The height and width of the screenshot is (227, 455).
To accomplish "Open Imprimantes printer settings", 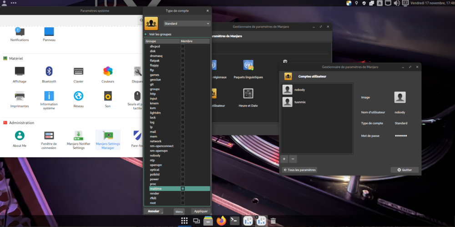I will tap(20, 96).
